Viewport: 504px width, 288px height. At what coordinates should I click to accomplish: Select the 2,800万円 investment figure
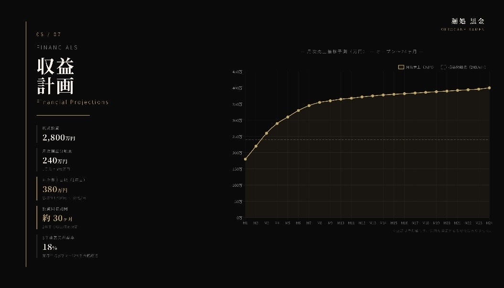pyautogui.click(x=59, y=138)
